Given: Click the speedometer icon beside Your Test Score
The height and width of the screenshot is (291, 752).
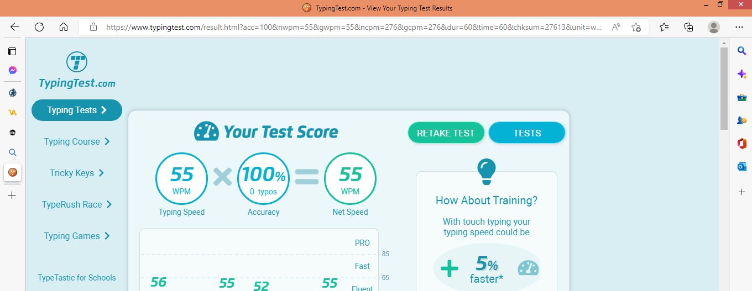Looking at the screenshot, I should 206,131.
